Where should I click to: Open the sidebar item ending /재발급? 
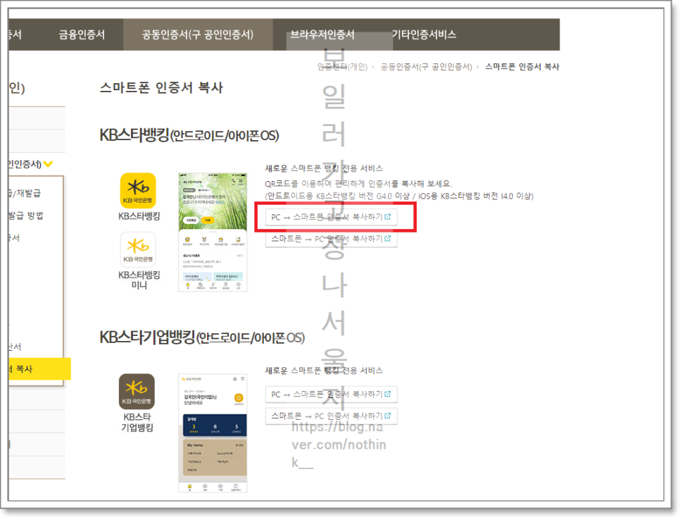point(25,193)
